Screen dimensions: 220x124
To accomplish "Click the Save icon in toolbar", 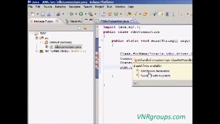I will click(x=43, y=14).
